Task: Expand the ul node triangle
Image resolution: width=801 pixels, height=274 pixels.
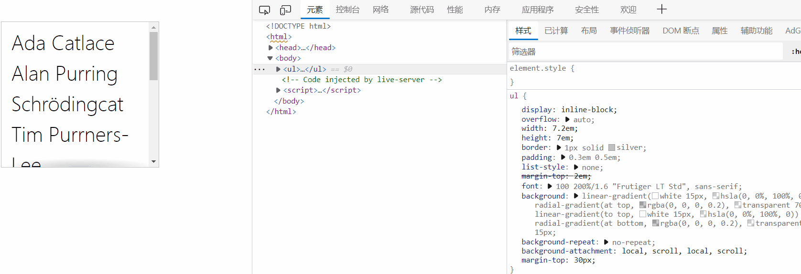Action: 278,69
